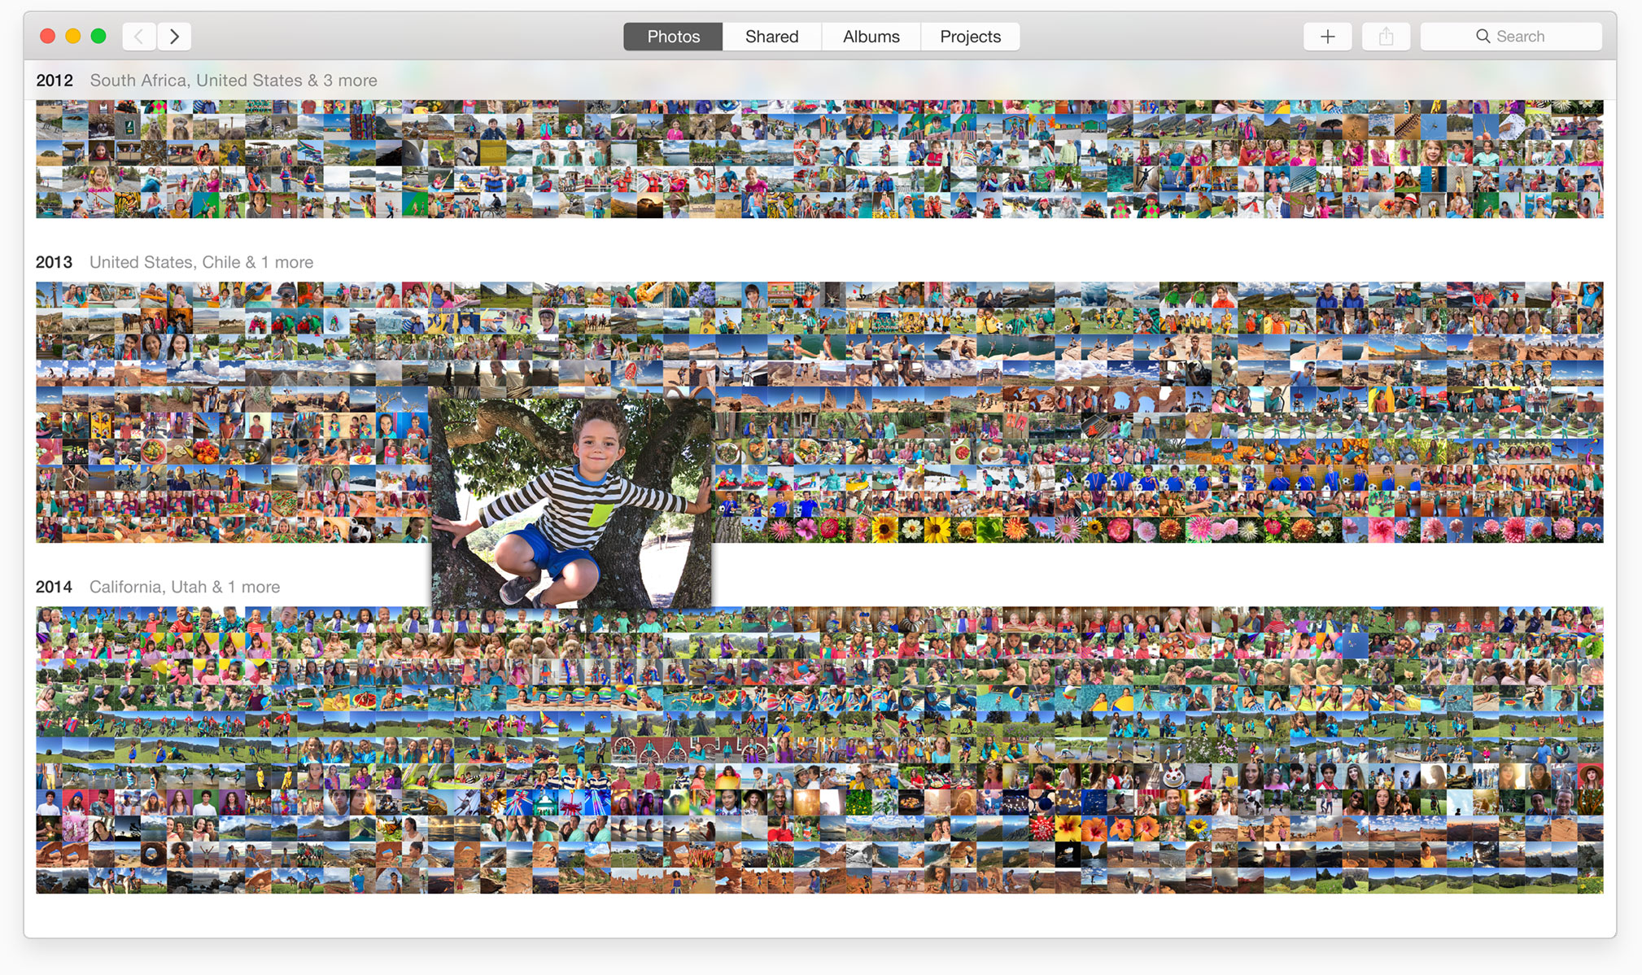Screen dimensions: 1642x975
Task: Open the Projects tab
Action: pos(970,37)
